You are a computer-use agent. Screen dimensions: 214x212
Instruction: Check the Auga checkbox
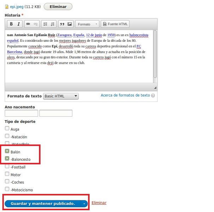pos(7,128)
